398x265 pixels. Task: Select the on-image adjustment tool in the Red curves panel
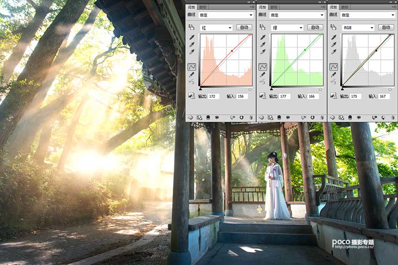[191, 27]
